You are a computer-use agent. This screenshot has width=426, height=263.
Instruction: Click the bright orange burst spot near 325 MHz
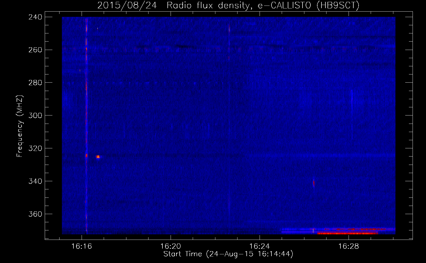(98, 157)
